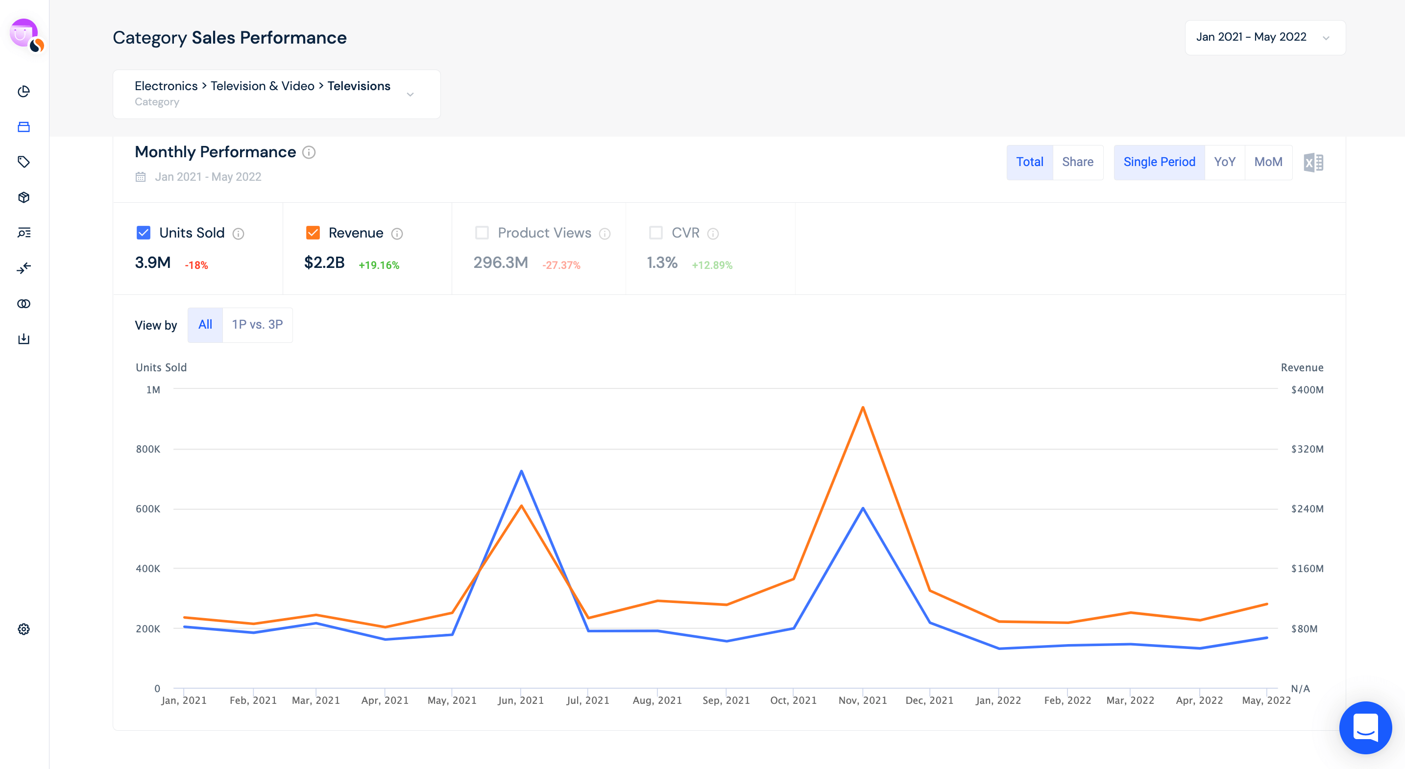Open the Jan 2021 – May 2022 date dropdown
Screen dimensions: 1405x769
click(1264, 37)
